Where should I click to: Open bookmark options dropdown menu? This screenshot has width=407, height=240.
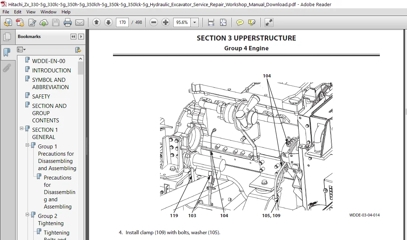click(x=21, y=50)
